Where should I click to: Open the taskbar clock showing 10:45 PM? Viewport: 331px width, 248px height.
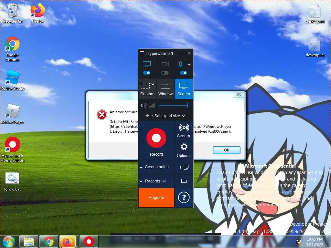click(x=315, y=242)
